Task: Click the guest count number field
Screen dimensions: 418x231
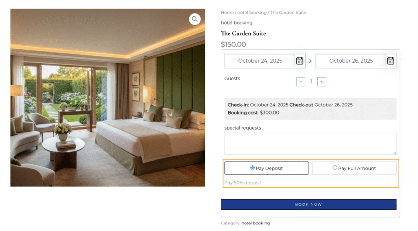Action: (311, 82)
